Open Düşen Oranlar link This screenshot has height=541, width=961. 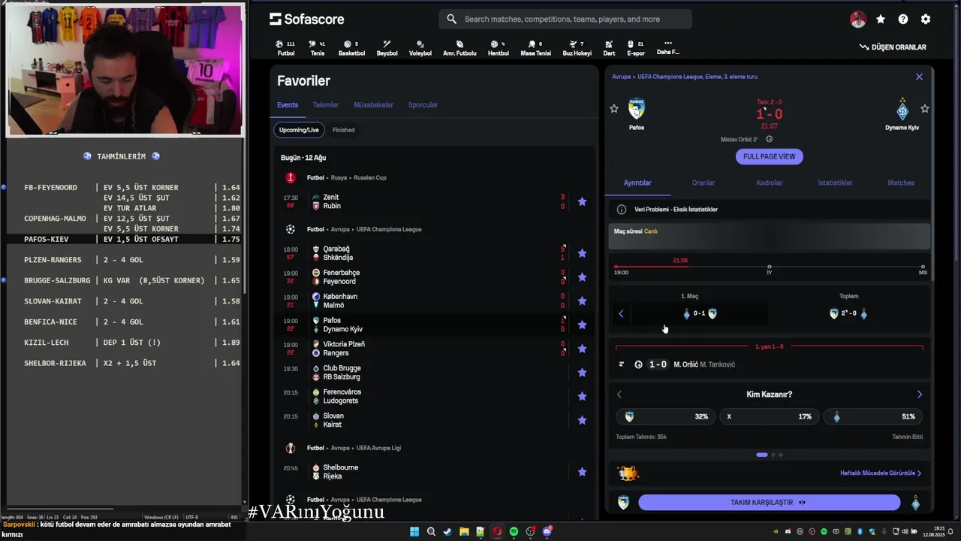point(893,47)
